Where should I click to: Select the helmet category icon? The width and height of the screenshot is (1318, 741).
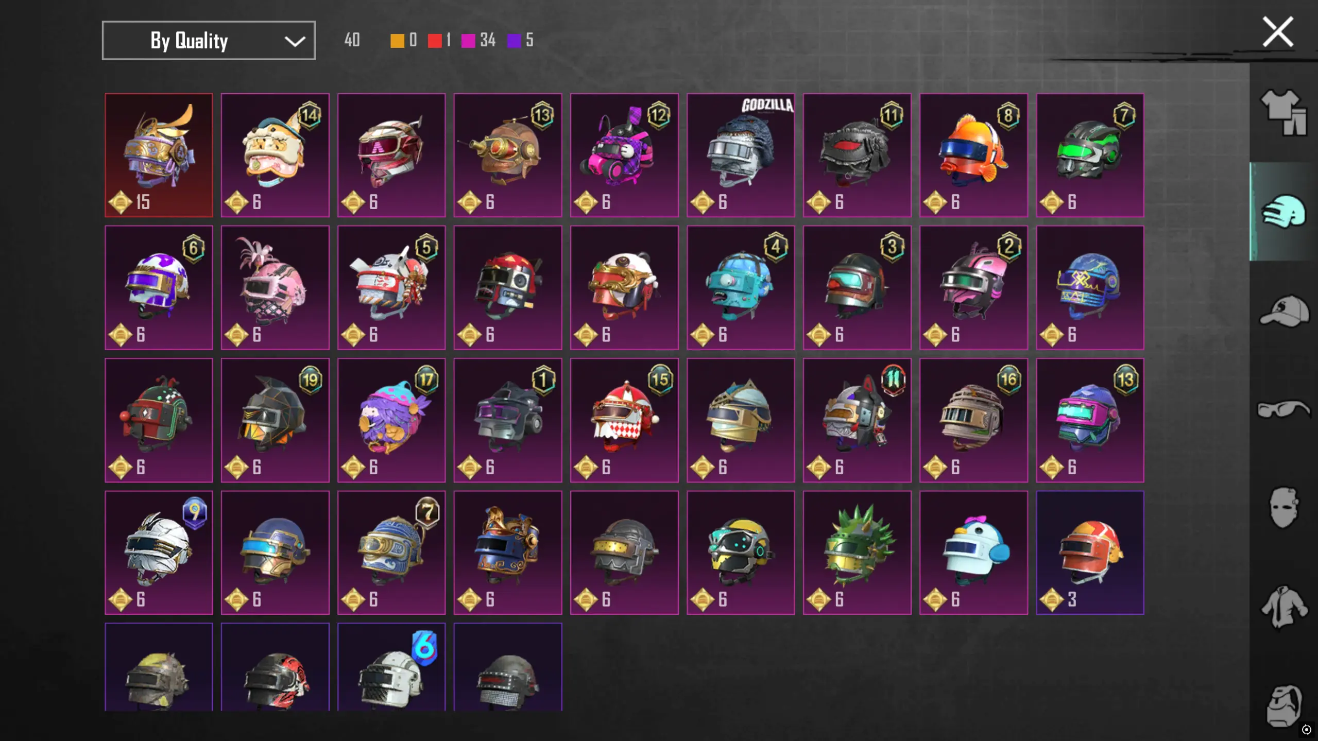(1283, 211)
